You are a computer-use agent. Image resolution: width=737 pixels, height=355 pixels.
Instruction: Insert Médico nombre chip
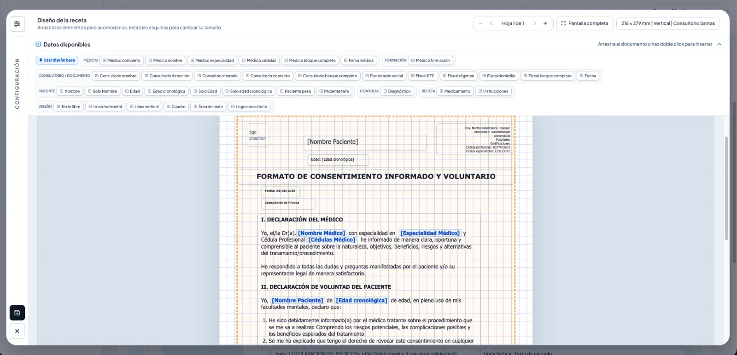click(x=165, y=60)
